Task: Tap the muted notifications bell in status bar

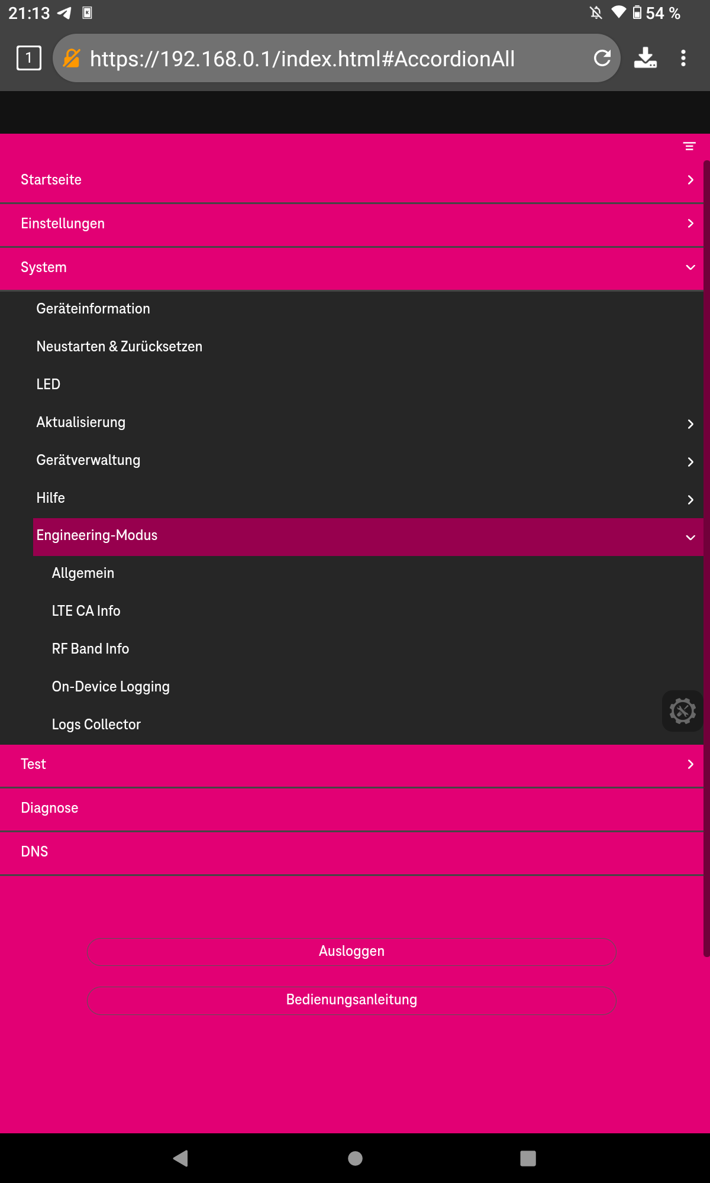Action: pos(596,12)
